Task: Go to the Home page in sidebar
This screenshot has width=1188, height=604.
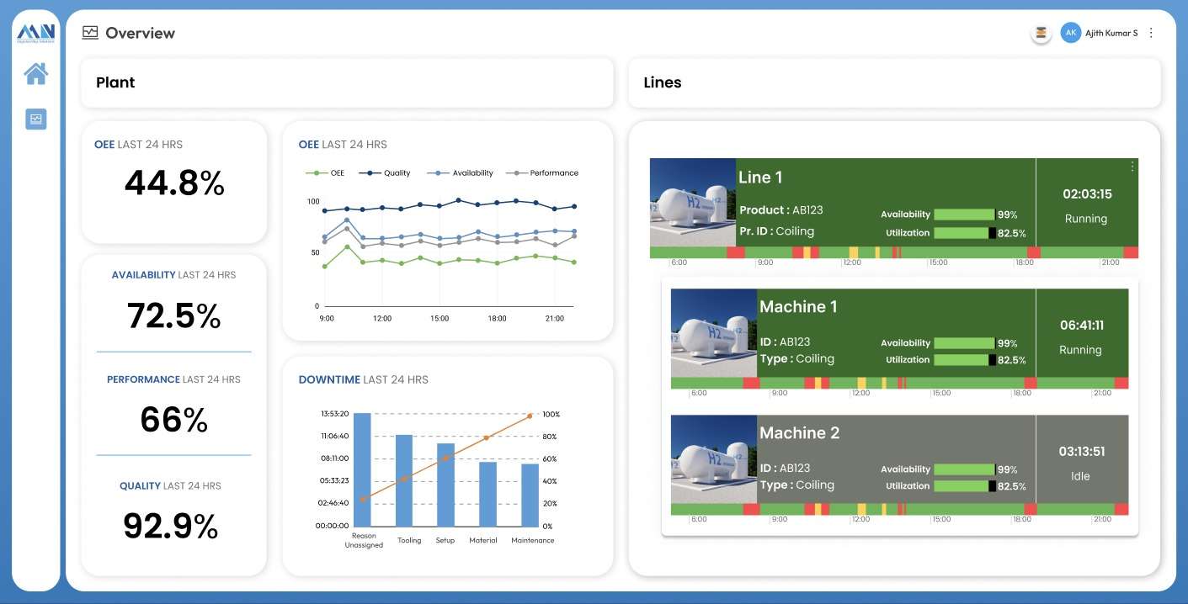Action: click(36, 74)
